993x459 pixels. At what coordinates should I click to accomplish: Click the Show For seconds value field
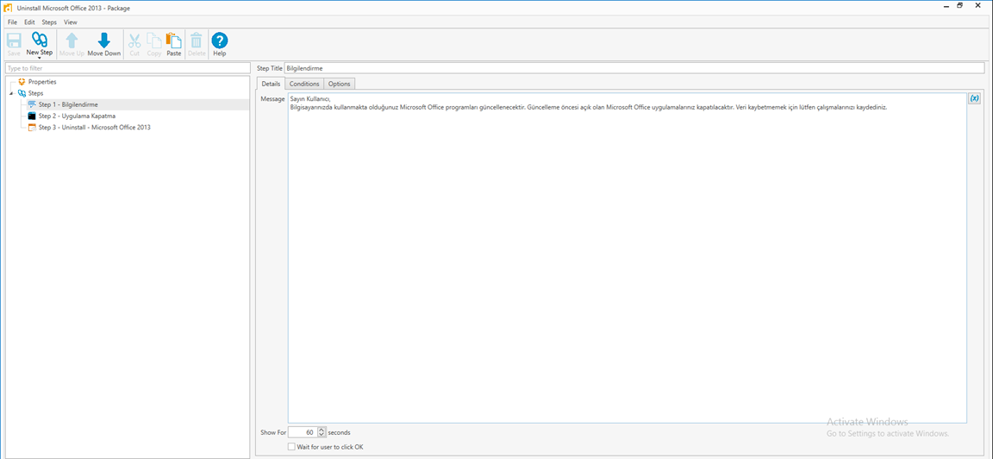pos(303,432)
